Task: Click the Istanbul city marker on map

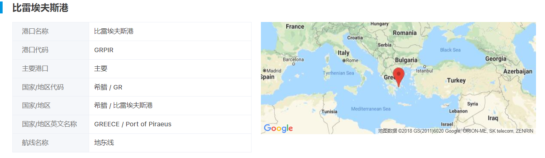Action: (424, 67)
